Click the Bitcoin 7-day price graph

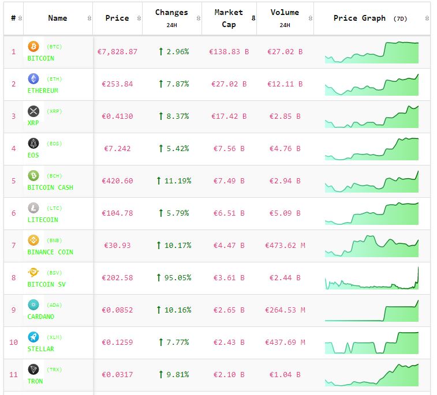point(372,52)
